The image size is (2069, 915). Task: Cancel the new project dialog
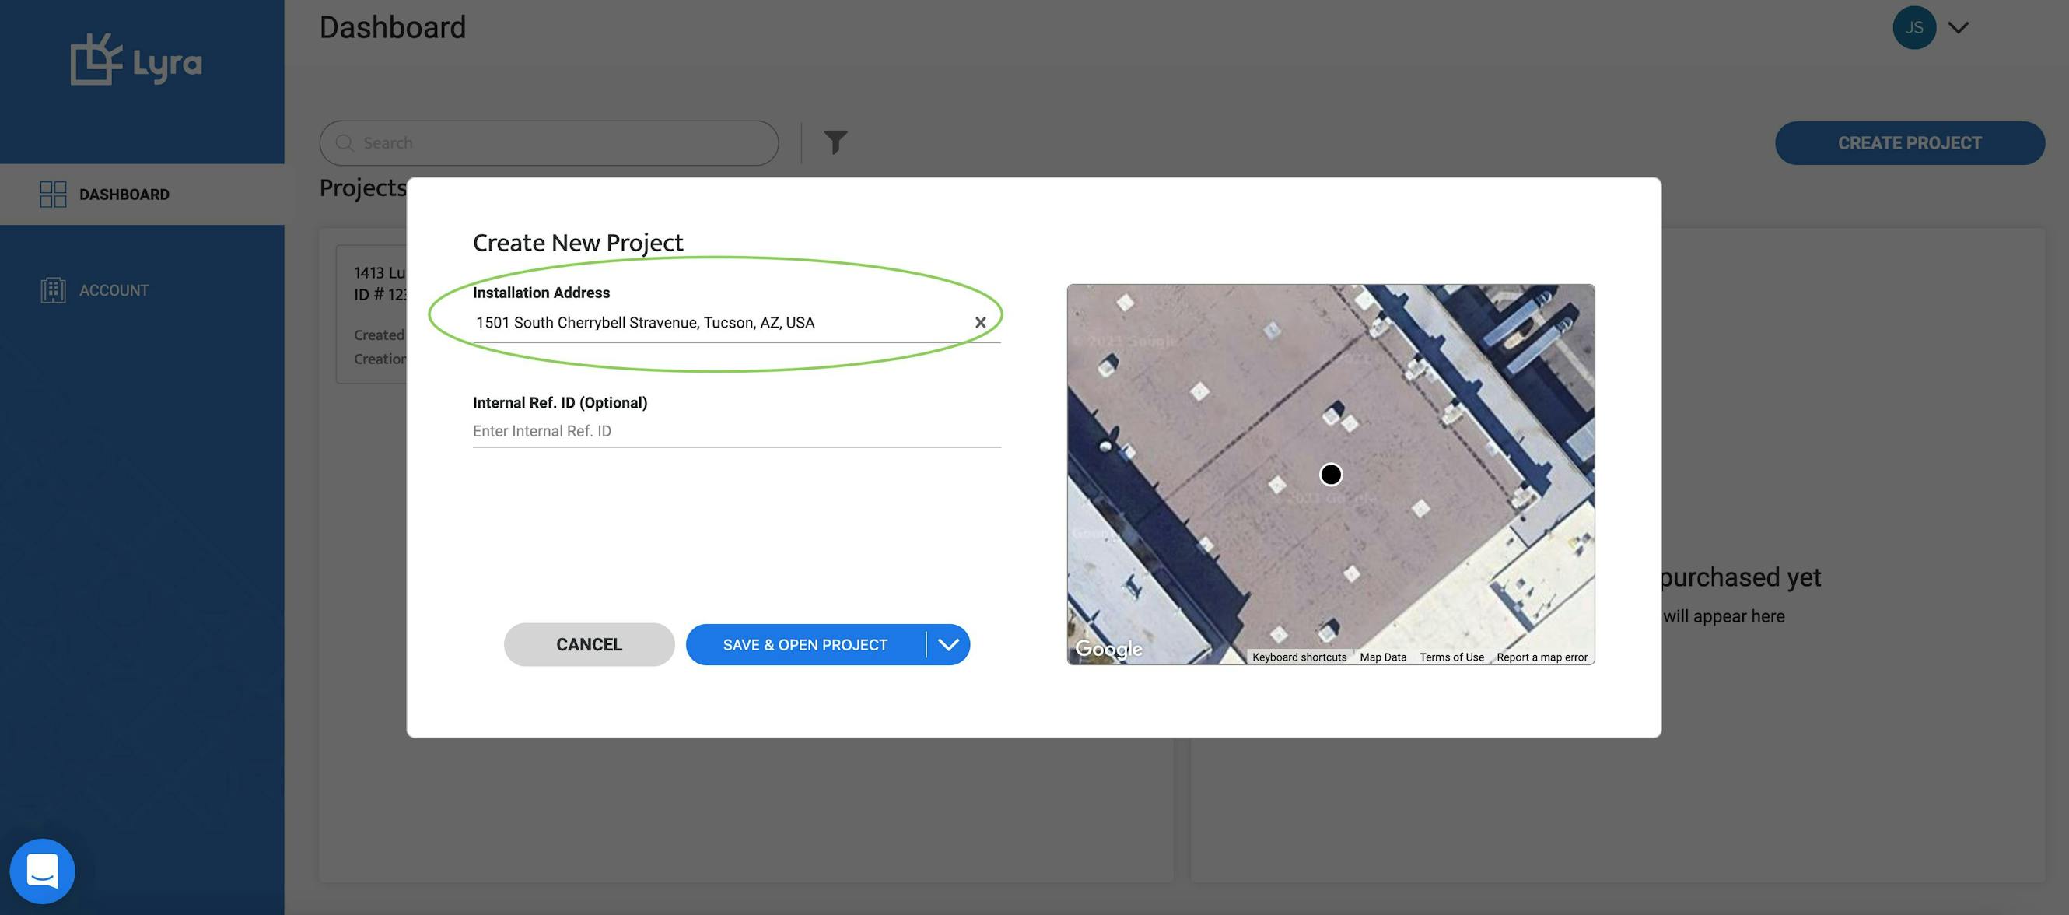click(x=589, y=645)
